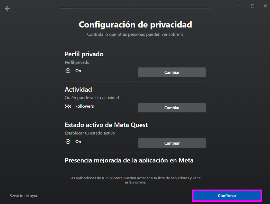
Task: Click the followers people icon under Actividad
Action: (x=68, y=106)
